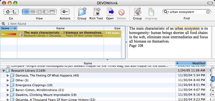
Task: Sort search results by Name column
Action: pos(61,28)
